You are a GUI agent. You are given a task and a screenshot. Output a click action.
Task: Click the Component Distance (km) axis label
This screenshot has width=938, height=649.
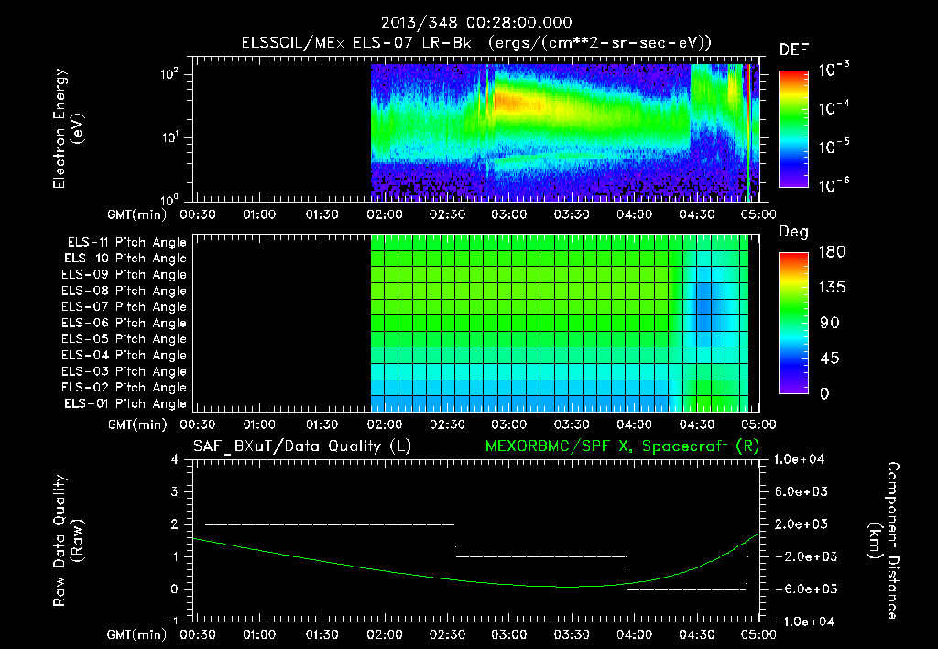tap(884, 541)
